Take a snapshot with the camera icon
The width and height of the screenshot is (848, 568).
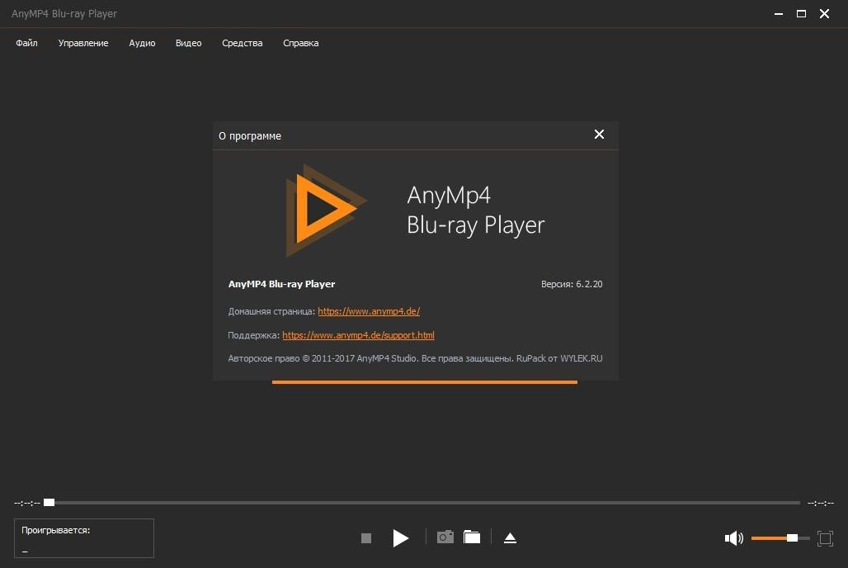tap(445, 537)
